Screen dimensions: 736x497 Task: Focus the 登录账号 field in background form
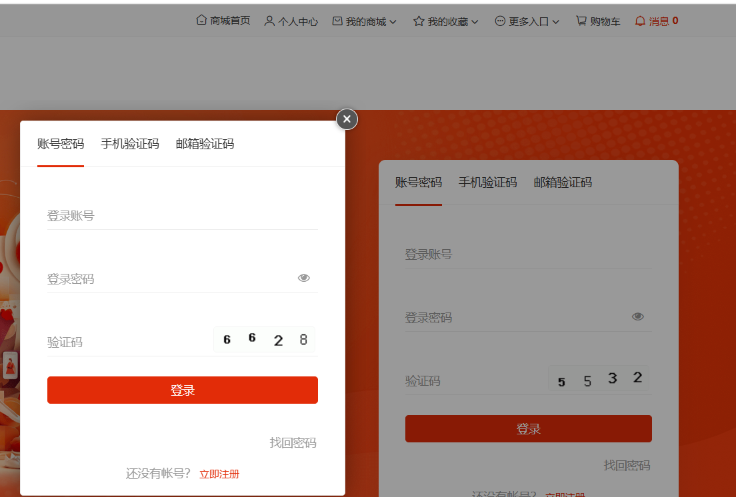[529, 254]
